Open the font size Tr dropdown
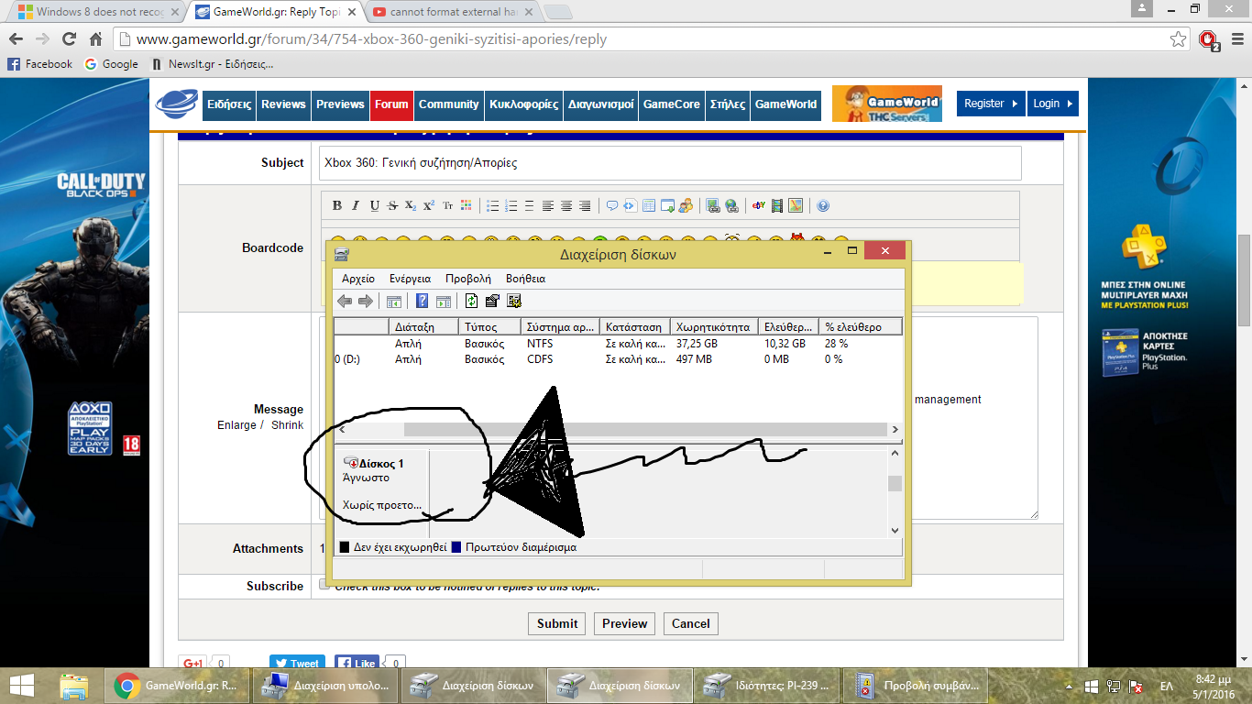 [447, 206]
